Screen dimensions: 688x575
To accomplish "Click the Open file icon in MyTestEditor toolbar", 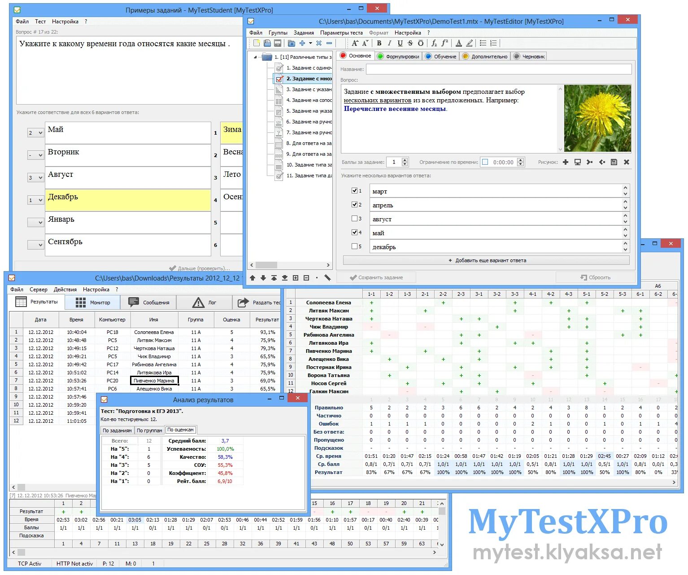I will point(267,43).
